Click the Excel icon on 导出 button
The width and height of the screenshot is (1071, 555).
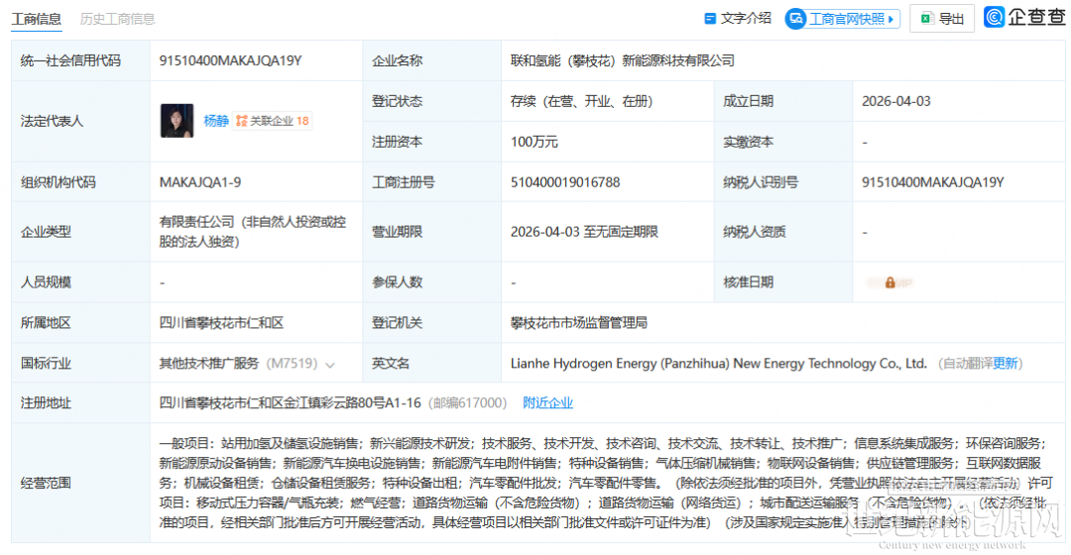(x=926, y=19)
